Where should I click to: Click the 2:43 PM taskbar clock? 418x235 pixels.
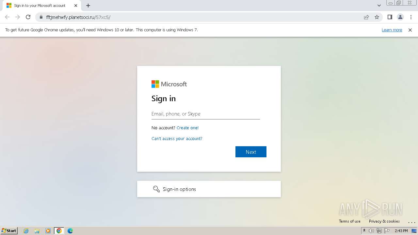[x=401, y=231]
